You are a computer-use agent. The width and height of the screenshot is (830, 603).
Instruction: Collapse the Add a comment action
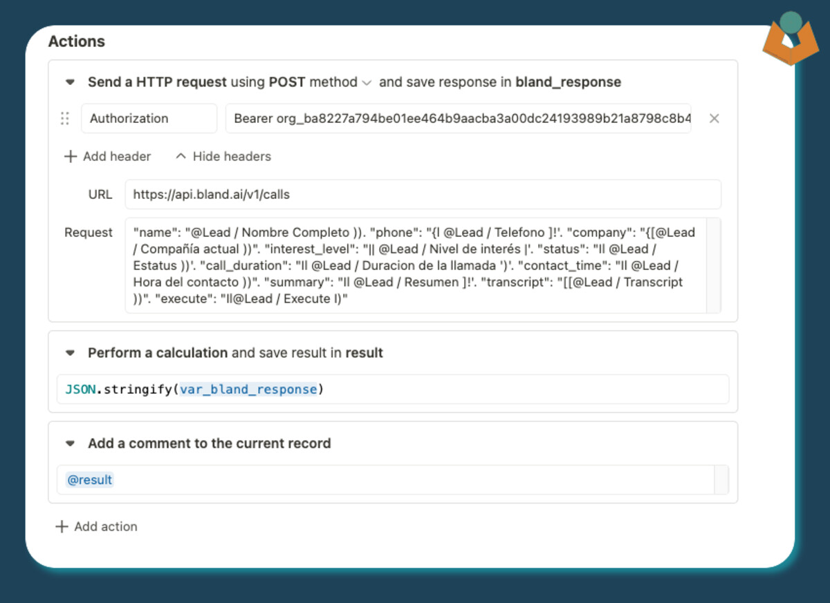point(70,443)
